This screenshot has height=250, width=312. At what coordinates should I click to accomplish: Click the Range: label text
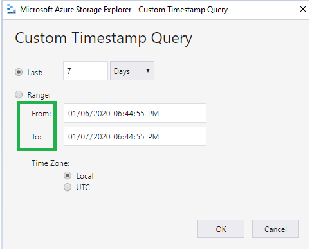[x=39, y=95]
